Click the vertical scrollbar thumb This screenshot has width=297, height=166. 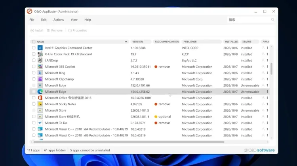(x=271, y=69)
